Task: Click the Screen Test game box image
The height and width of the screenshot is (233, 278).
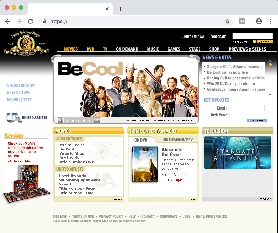Action: point(27,184)
